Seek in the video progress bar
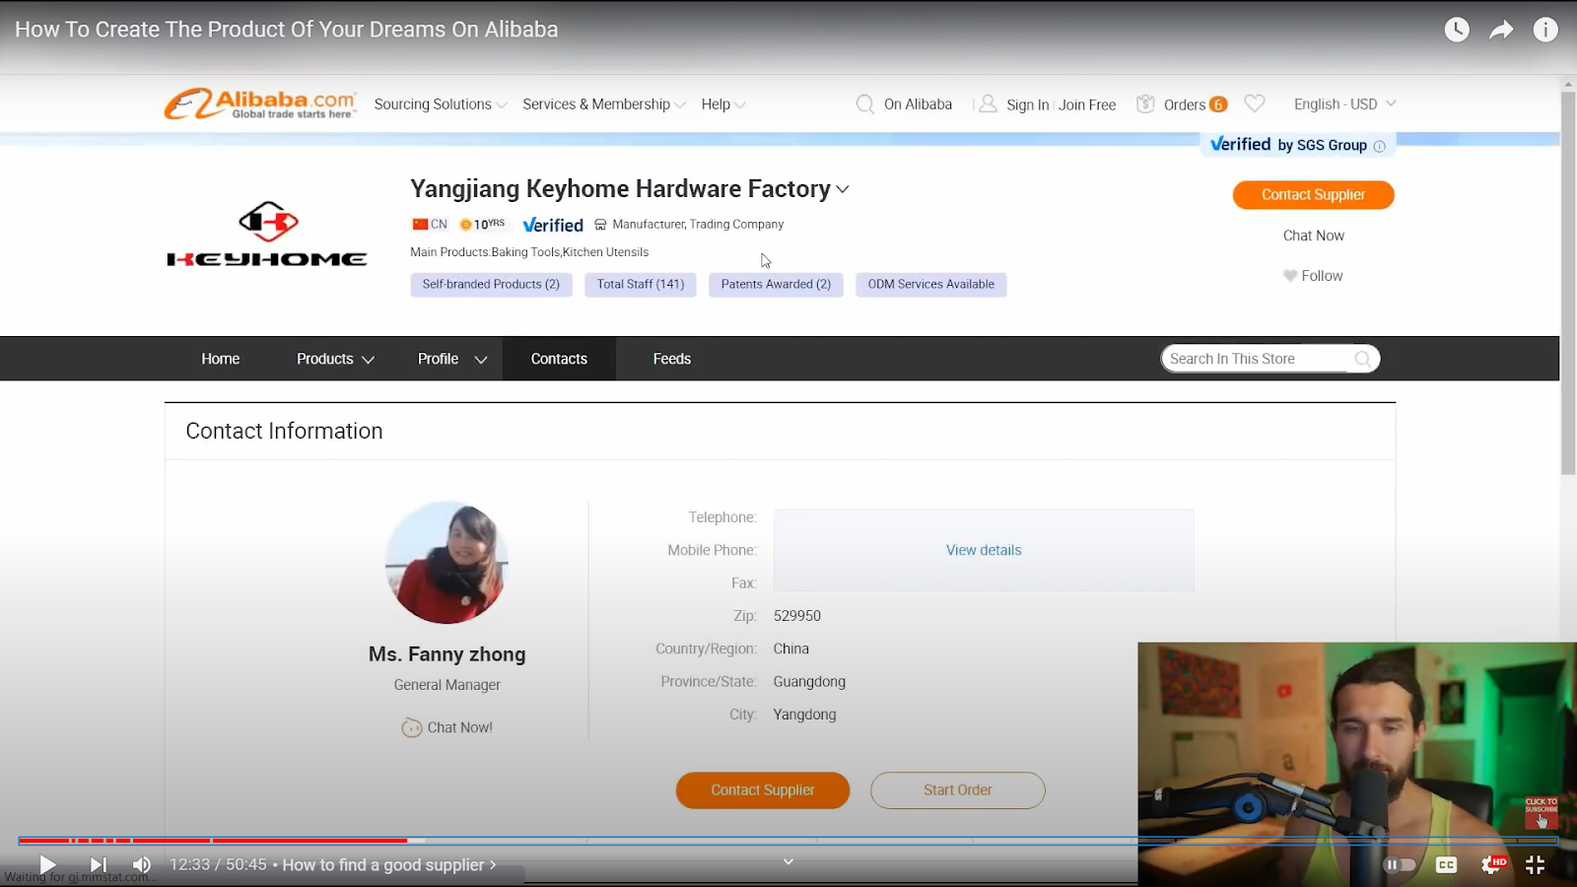 click(x=788, y=841)
